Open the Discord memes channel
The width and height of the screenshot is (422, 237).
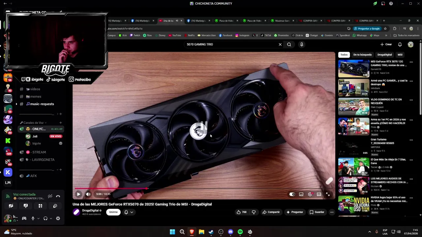tap(36, 96)
